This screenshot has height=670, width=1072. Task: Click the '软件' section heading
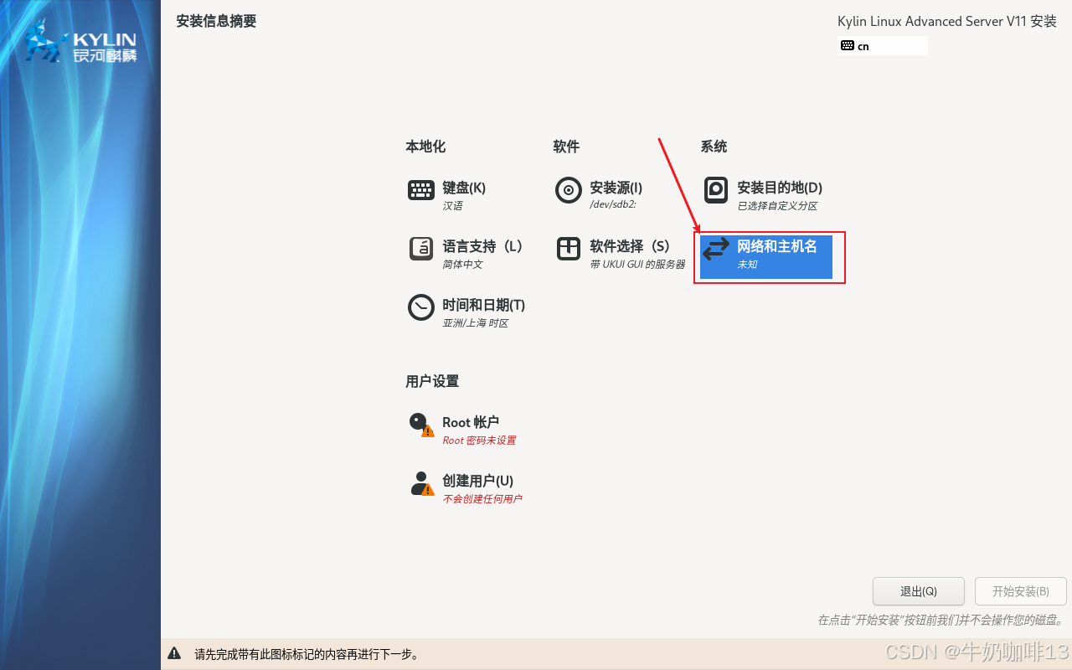(x=566, y=147)
